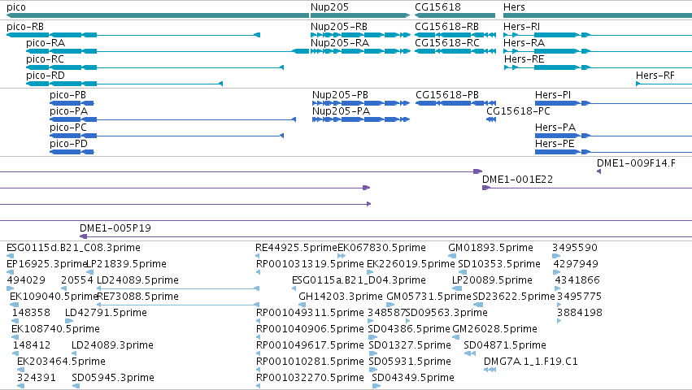Click the SD09563.3prime EST label
This screenshot has height=390, width=692.
click(446, 313)
